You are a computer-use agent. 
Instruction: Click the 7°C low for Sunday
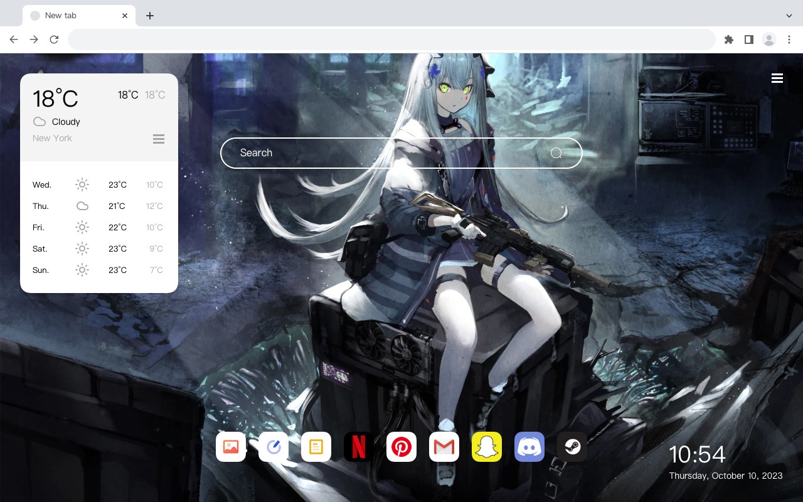(156, 270)
